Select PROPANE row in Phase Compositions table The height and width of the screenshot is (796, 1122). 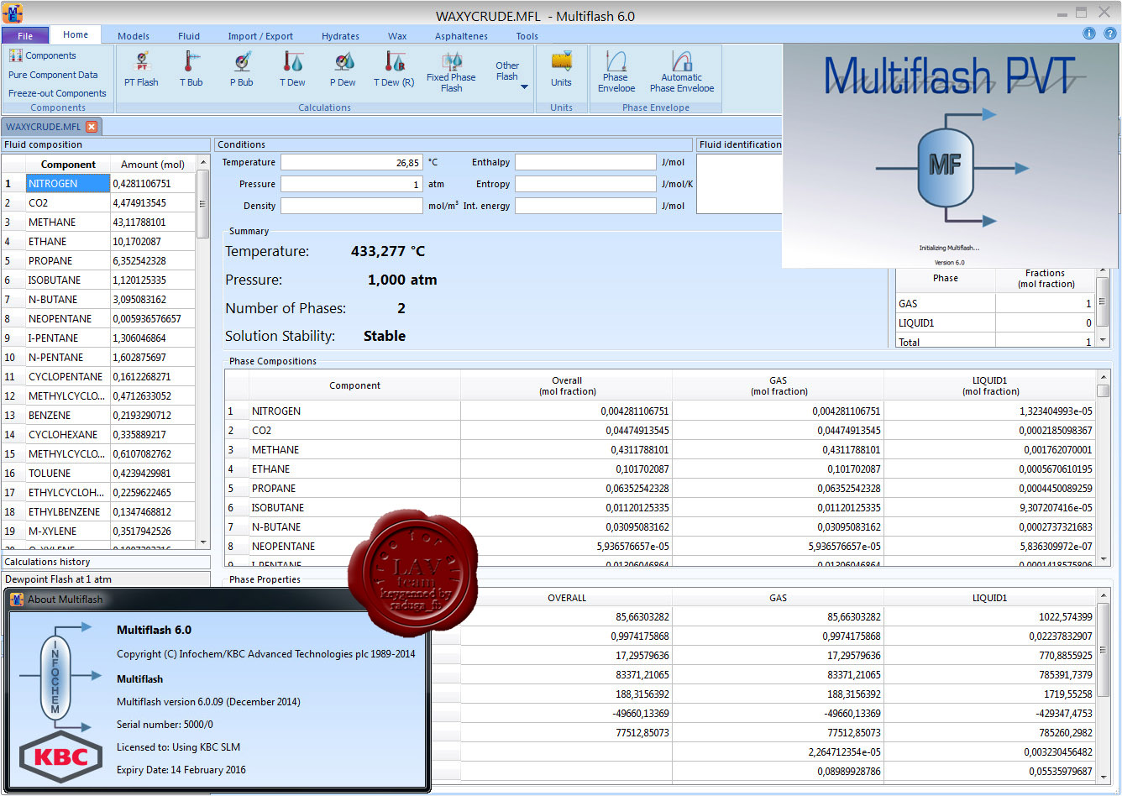tap(660, 488)
